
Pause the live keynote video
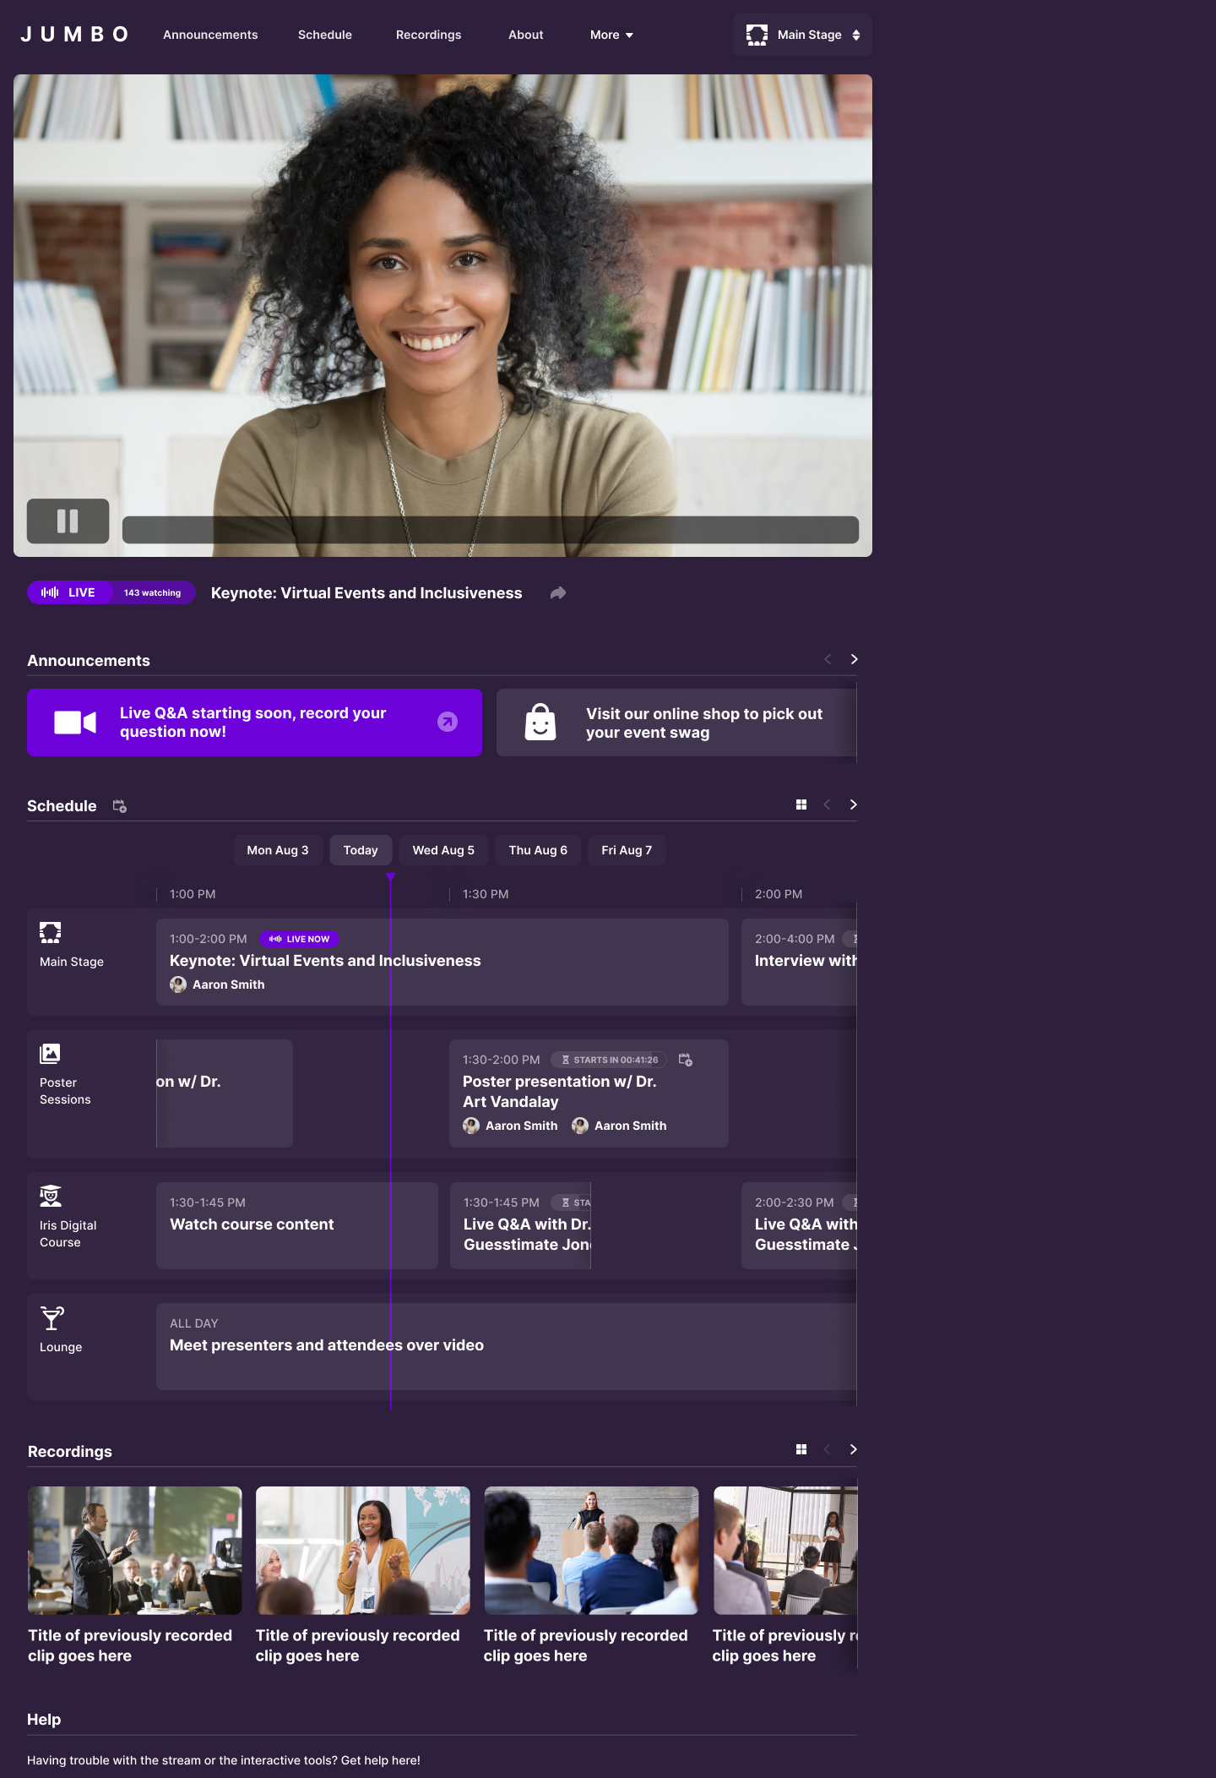pyautogui.click(x=68, y=521)
